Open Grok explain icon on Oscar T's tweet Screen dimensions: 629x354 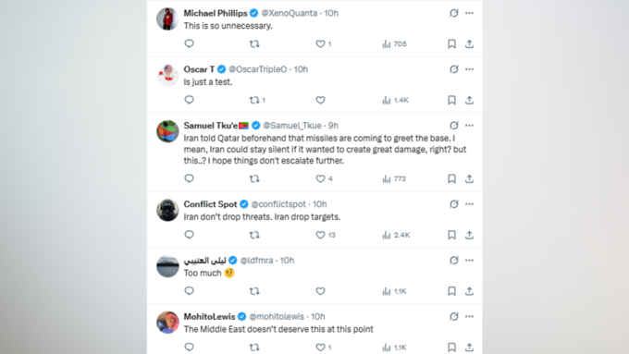point(453,69)
